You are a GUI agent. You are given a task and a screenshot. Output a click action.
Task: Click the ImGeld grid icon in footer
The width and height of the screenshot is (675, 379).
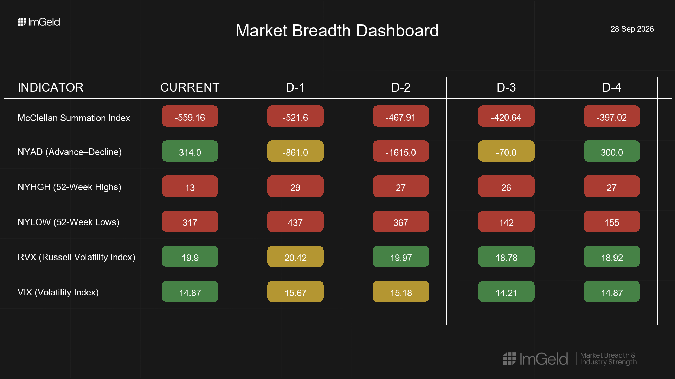pos(509,359)
